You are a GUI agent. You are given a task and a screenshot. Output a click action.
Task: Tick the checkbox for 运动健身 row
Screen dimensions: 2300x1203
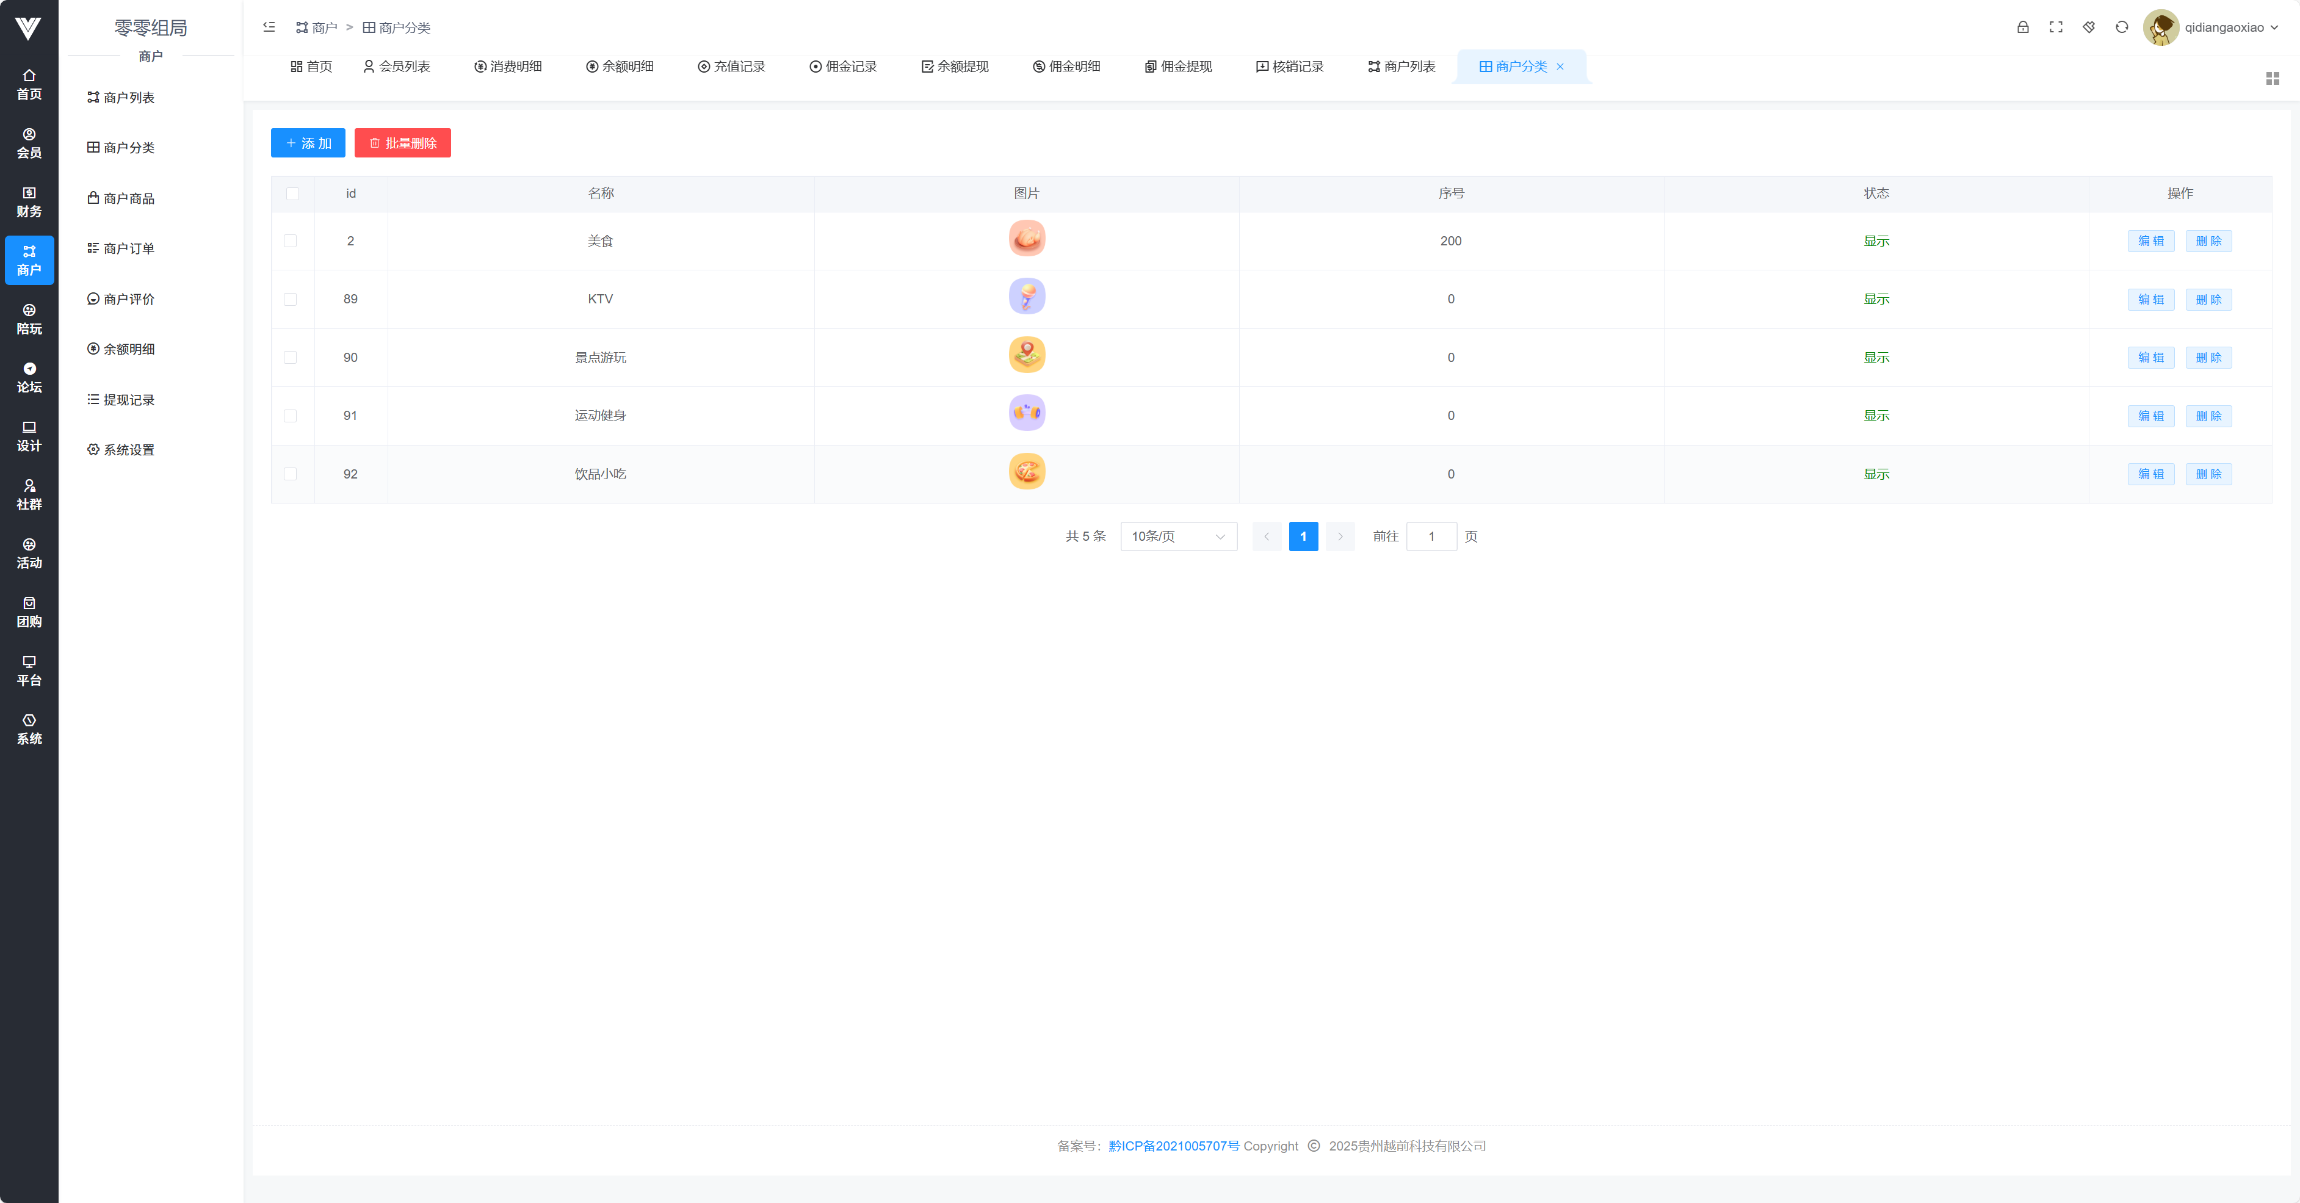290,416
